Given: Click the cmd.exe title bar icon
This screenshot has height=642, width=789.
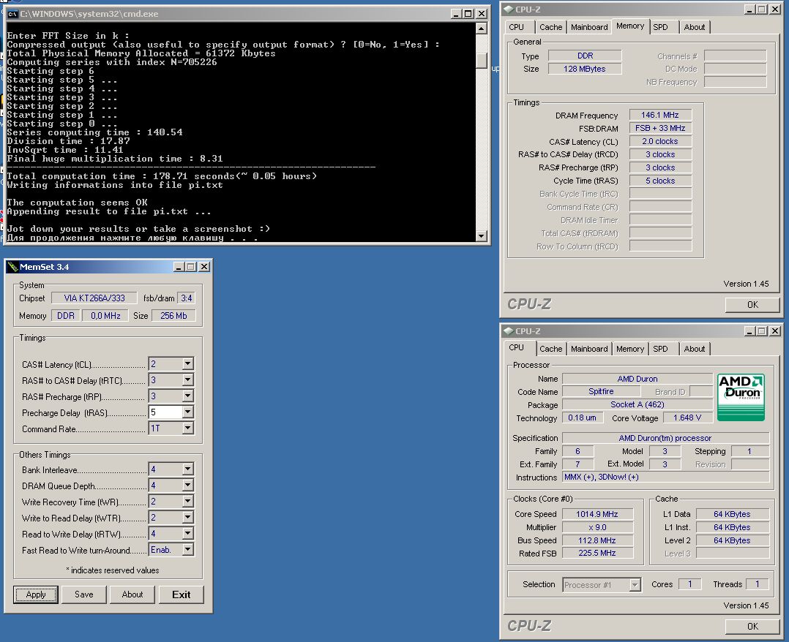Looking at the screenshot, I should [x=12, y=14].
